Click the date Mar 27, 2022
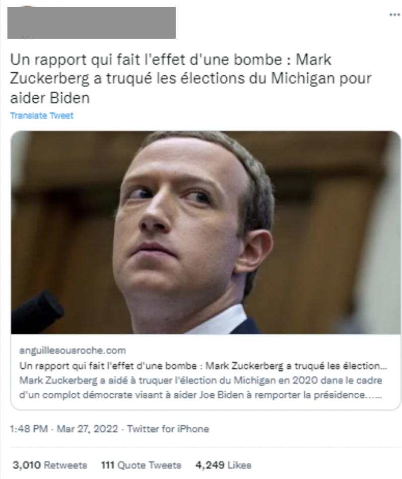This screenshot has height=479, width=402. (87, 429)
